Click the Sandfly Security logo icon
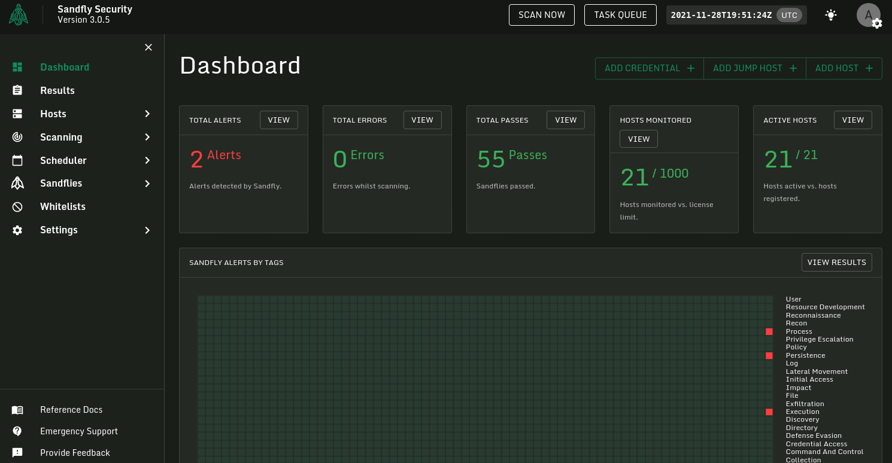Screen dimensions: 892x463 point(19,14)
